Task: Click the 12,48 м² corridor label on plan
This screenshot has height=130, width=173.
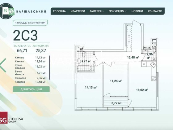Action: pyautogui.click(x=133, y=57)
